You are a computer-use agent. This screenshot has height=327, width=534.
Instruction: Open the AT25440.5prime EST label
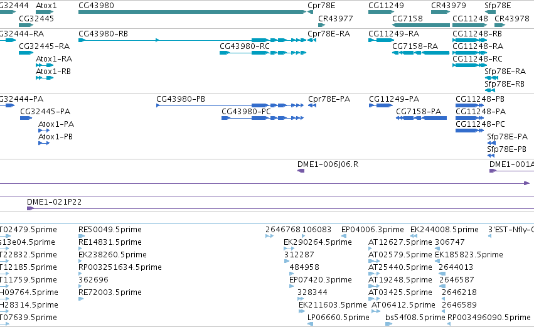click(x=400, y=267)
